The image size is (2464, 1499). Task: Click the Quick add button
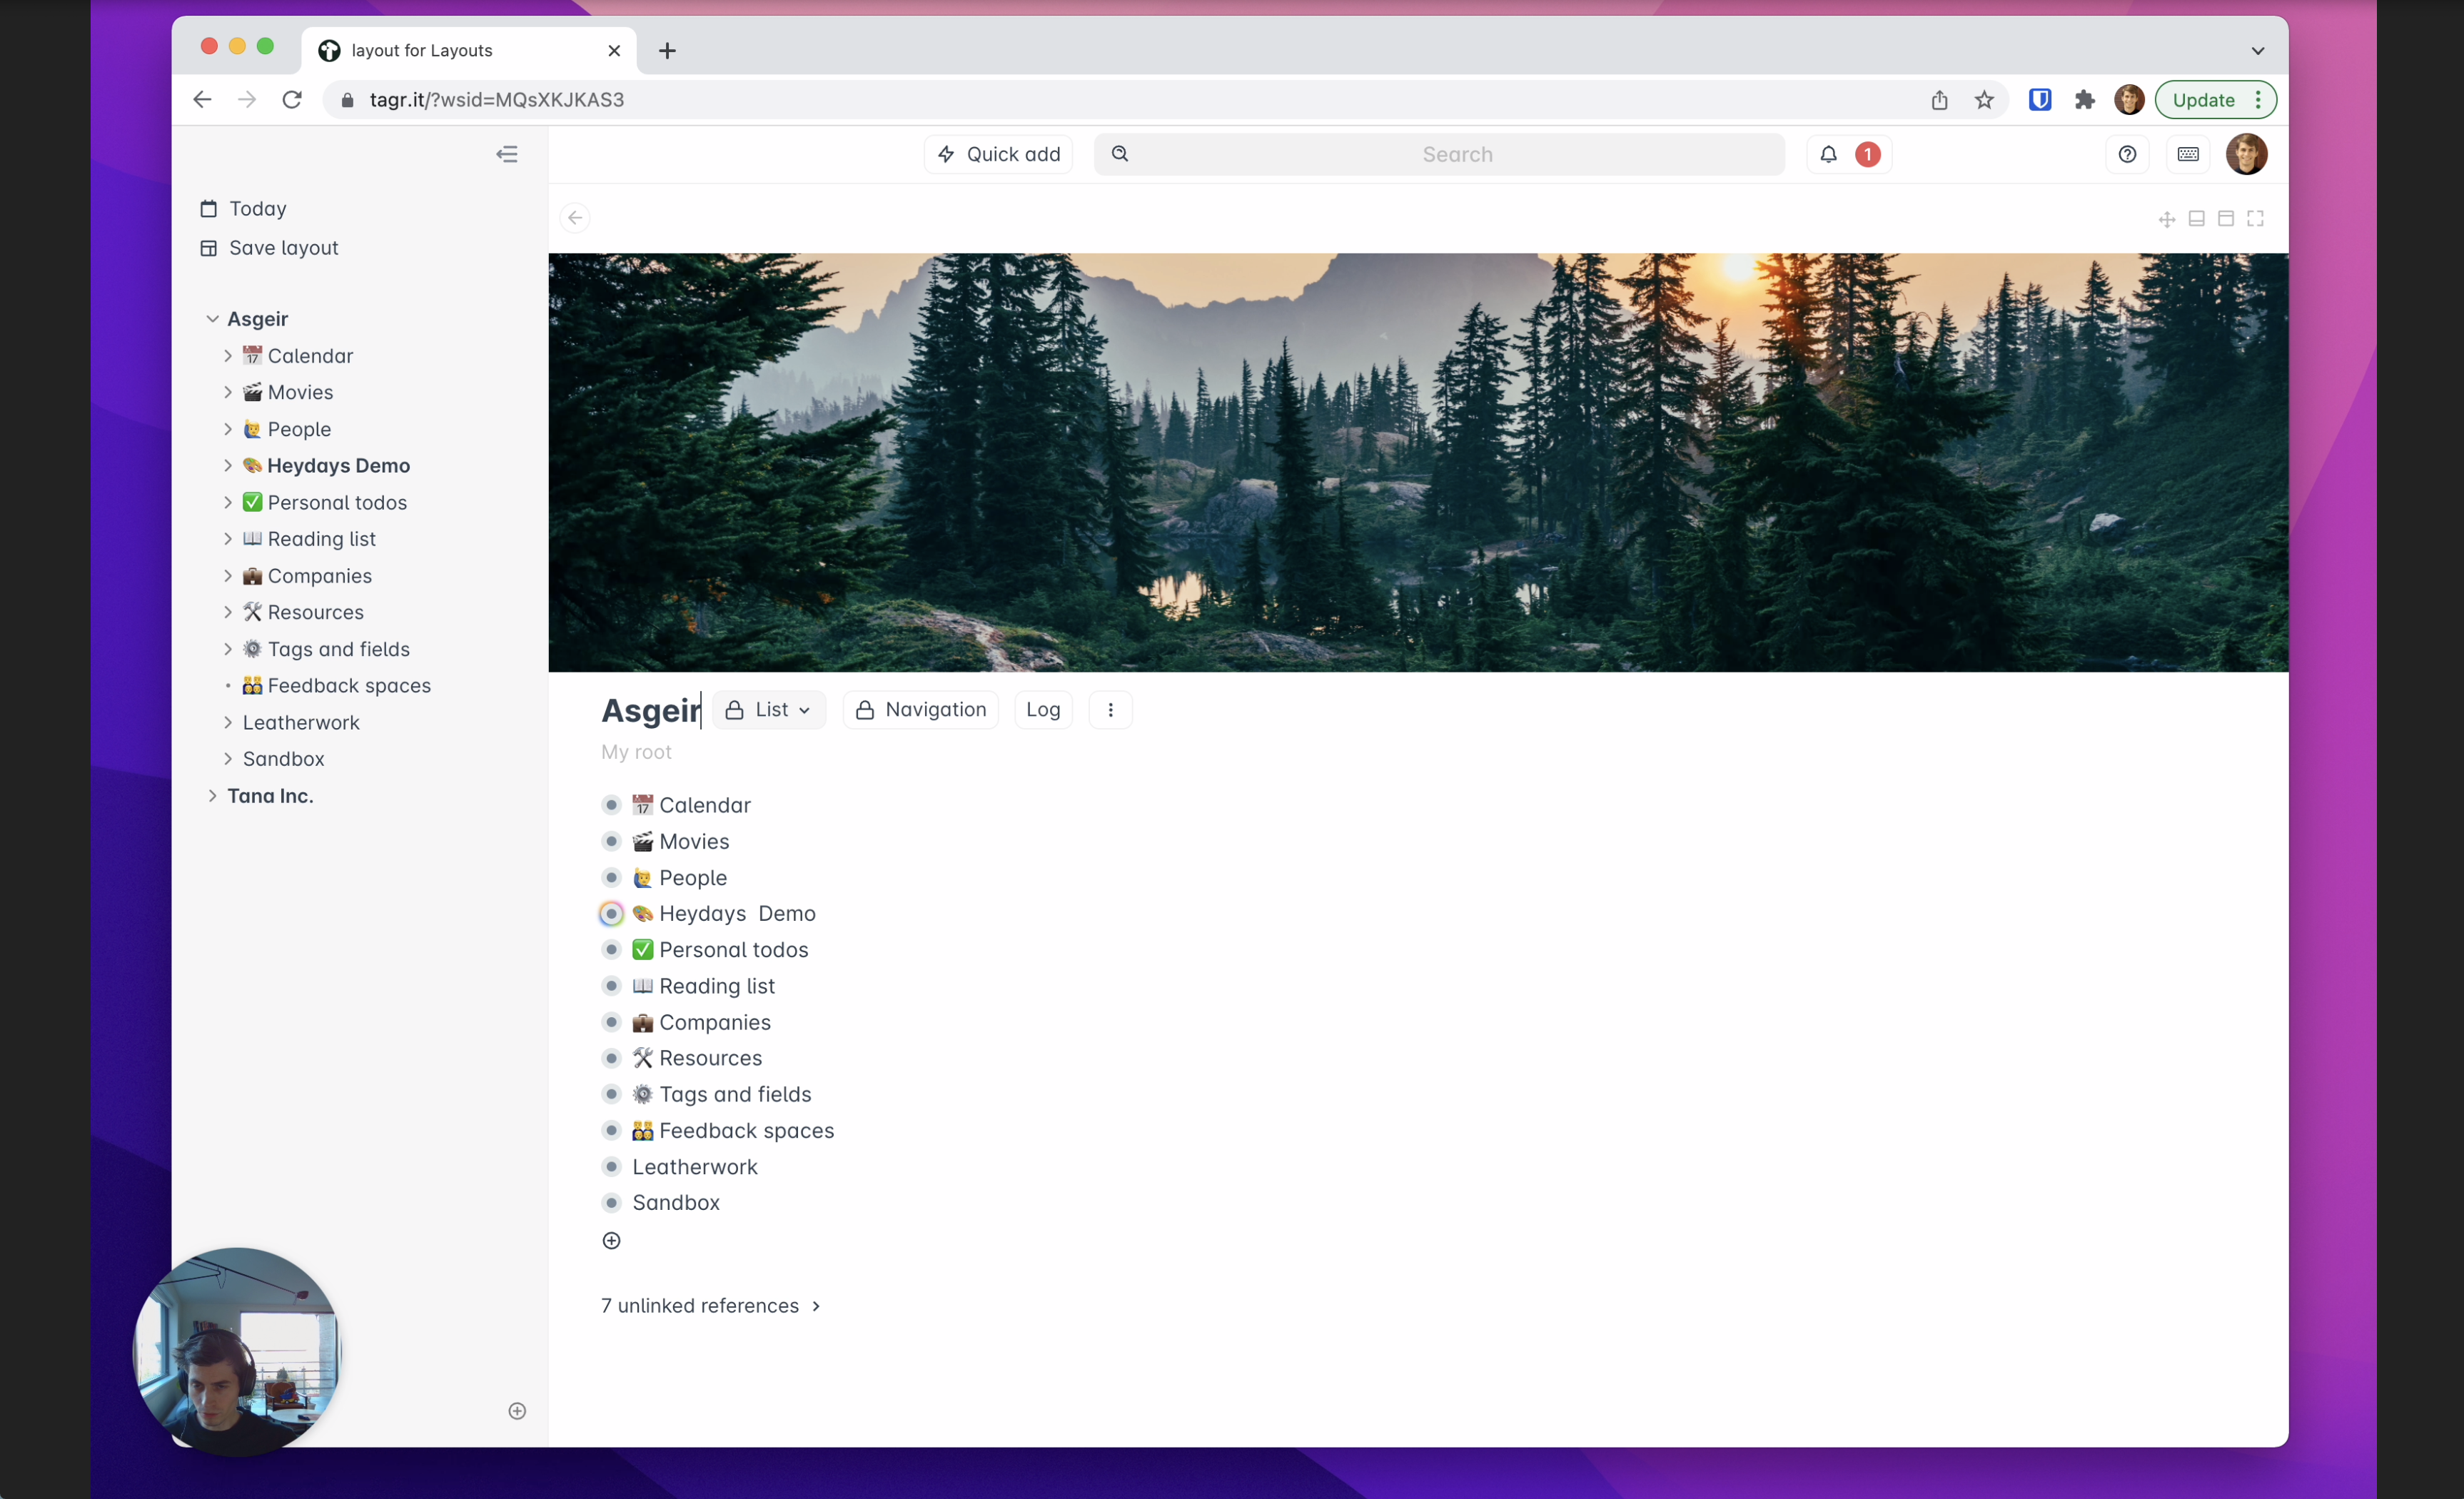click(998, 154)
